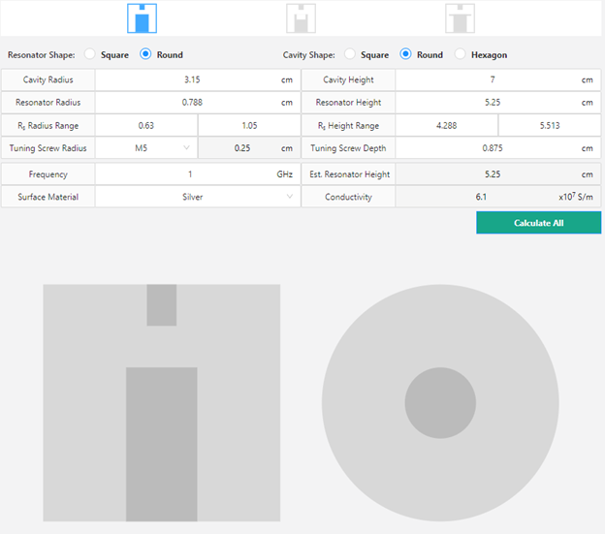605x534 pixels.
Task: Edit the Cavity Height value 7
Action: point(497,79)
